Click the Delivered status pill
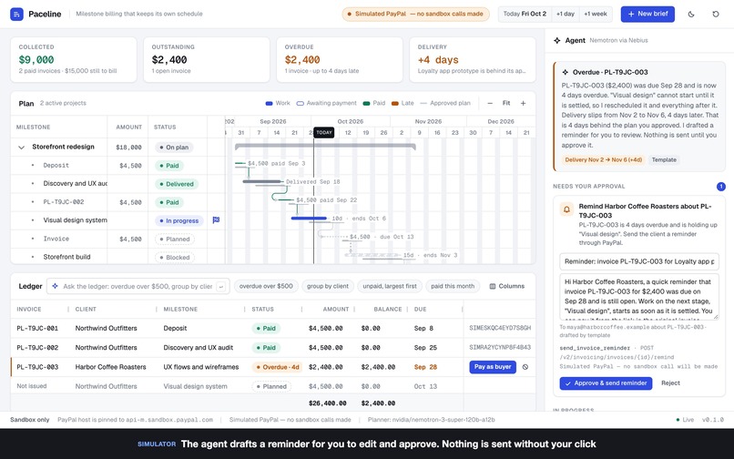 coord(177,184)
